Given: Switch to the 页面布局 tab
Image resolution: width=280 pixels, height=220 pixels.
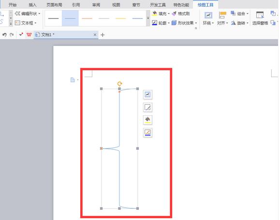Looking at the screenshot, I should [54, 5].
